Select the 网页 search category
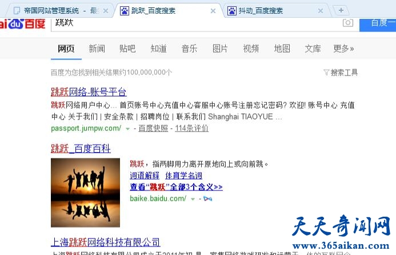The height and width of the screenshot is (255, 396). coord(66,49)
